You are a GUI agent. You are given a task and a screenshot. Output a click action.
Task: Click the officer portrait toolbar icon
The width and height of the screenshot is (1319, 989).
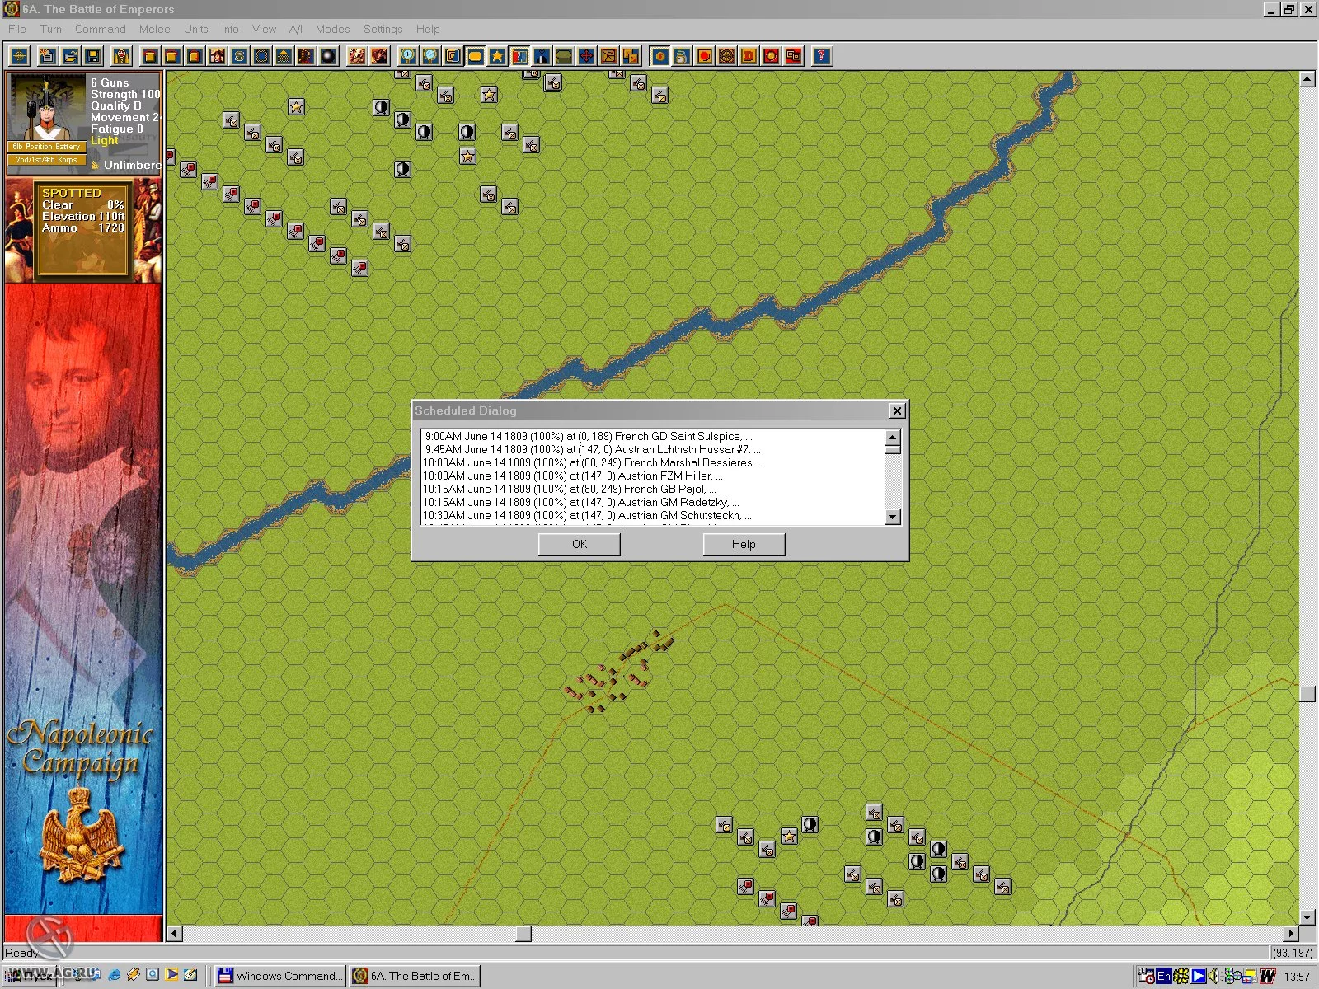[x=217, y=56]
